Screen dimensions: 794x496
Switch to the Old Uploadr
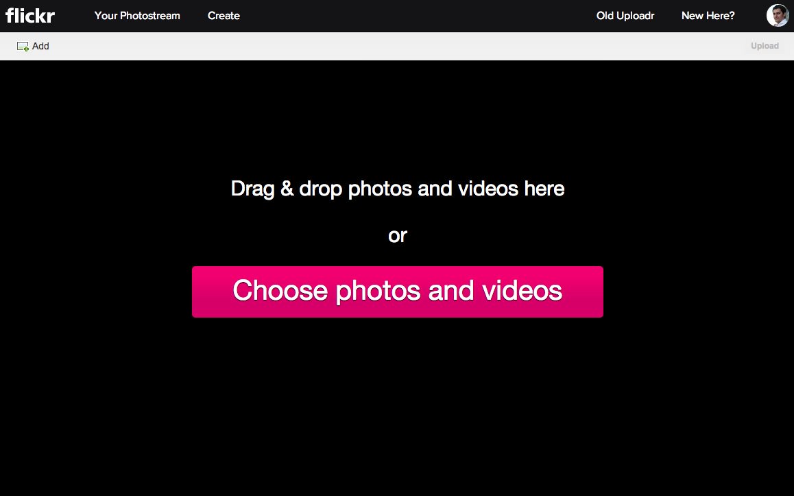tap(625, 16)
